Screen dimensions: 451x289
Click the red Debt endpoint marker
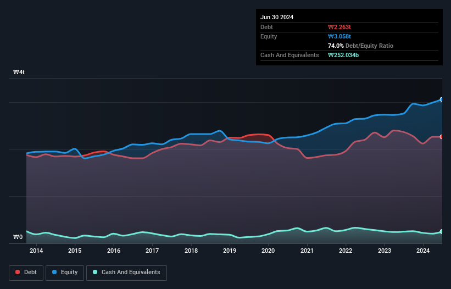(442, 137)
